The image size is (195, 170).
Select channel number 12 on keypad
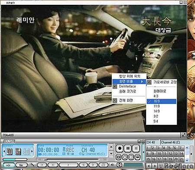[x=170, y=153]
